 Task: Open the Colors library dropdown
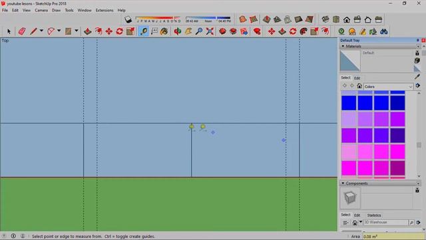tap(388, 87)
